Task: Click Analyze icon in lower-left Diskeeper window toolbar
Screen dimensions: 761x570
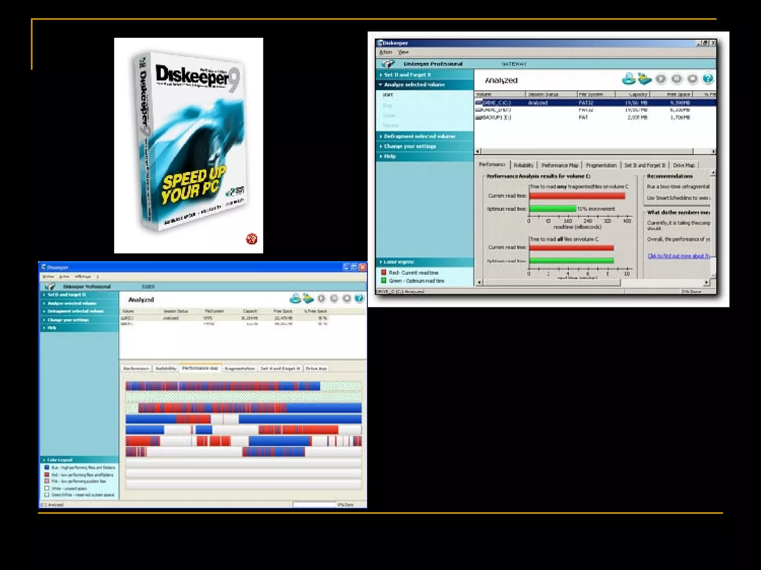Action: point(295,298)
